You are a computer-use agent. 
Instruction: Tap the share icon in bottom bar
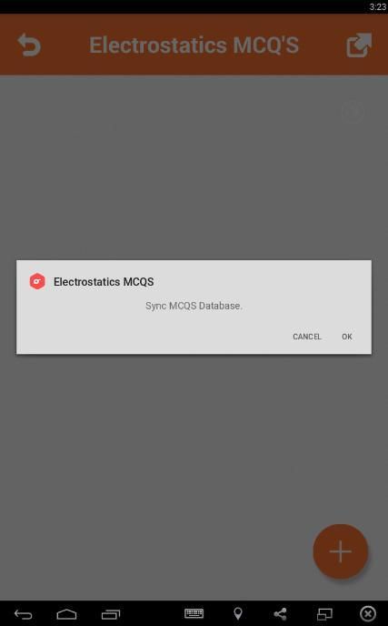point(281,613)
